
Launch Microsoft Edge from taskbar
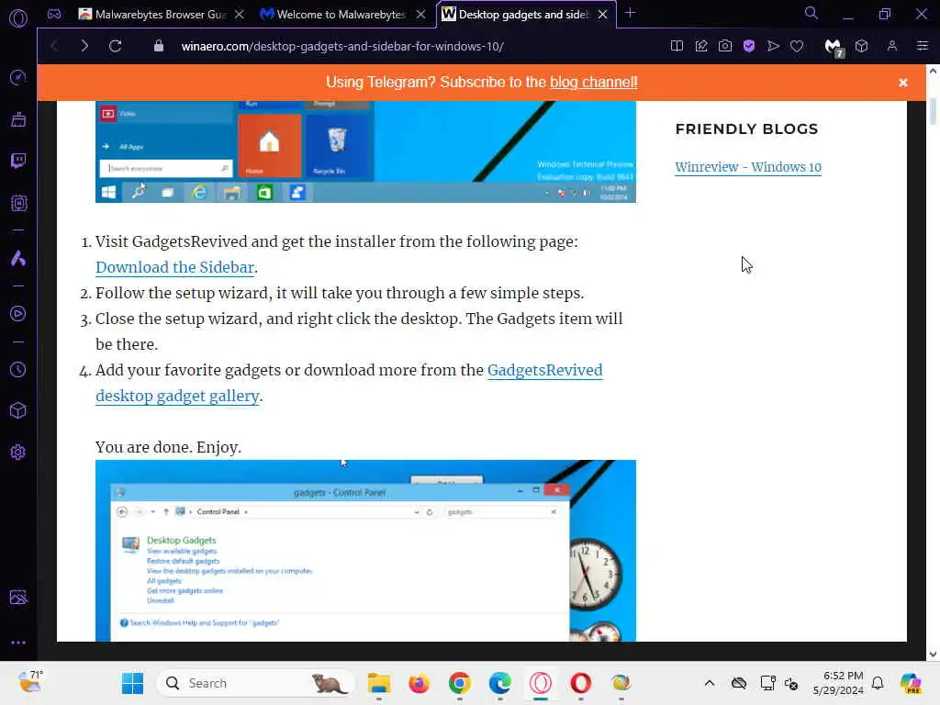[500, 683]
